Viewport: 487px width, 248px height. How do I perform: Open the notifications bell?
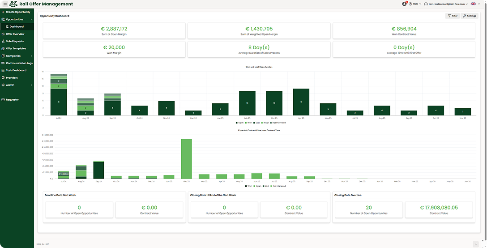tap(404, 4)
